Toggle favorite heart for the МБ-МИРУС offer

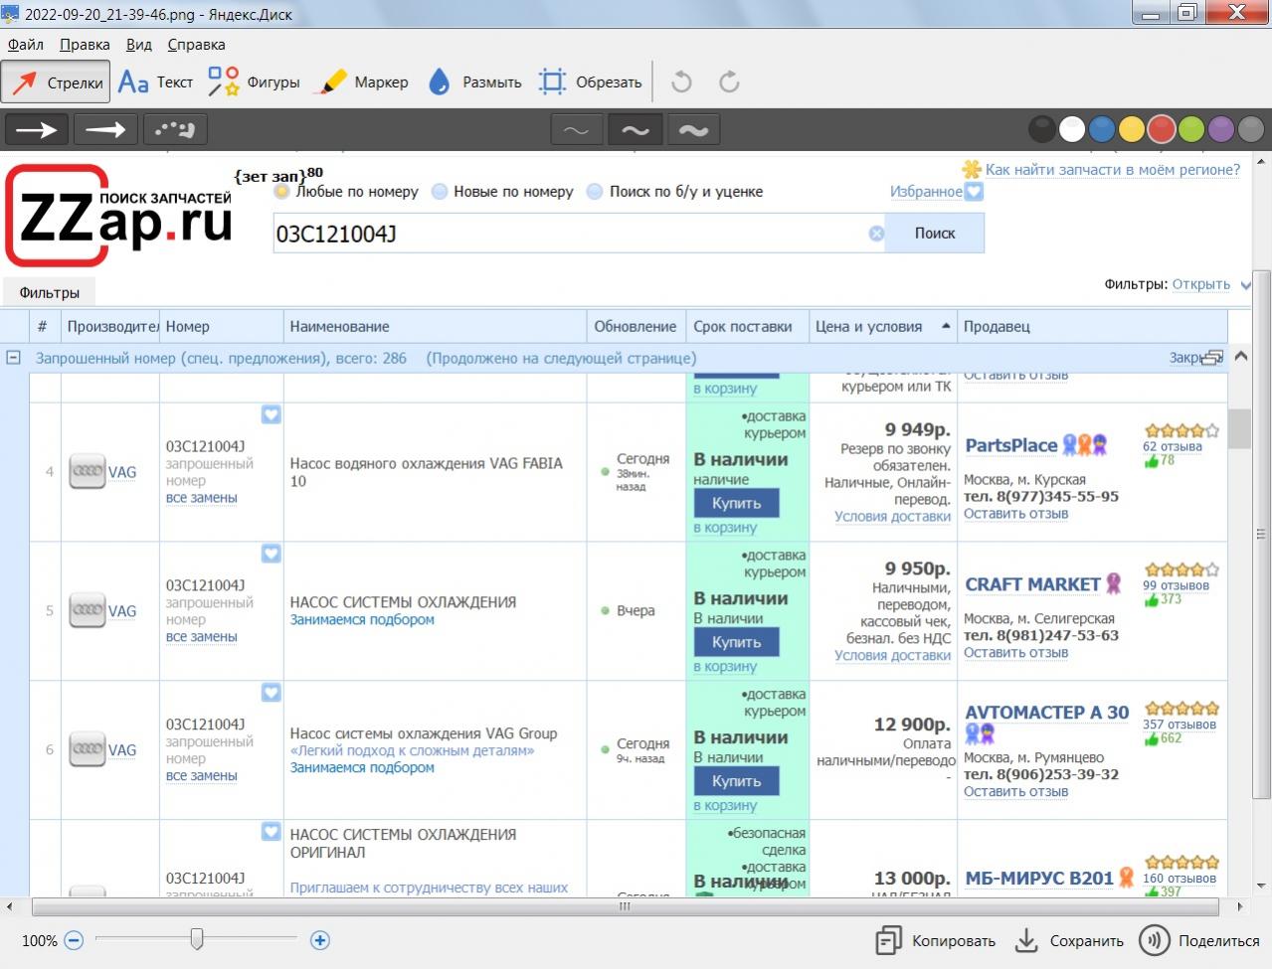coord(272,832)
